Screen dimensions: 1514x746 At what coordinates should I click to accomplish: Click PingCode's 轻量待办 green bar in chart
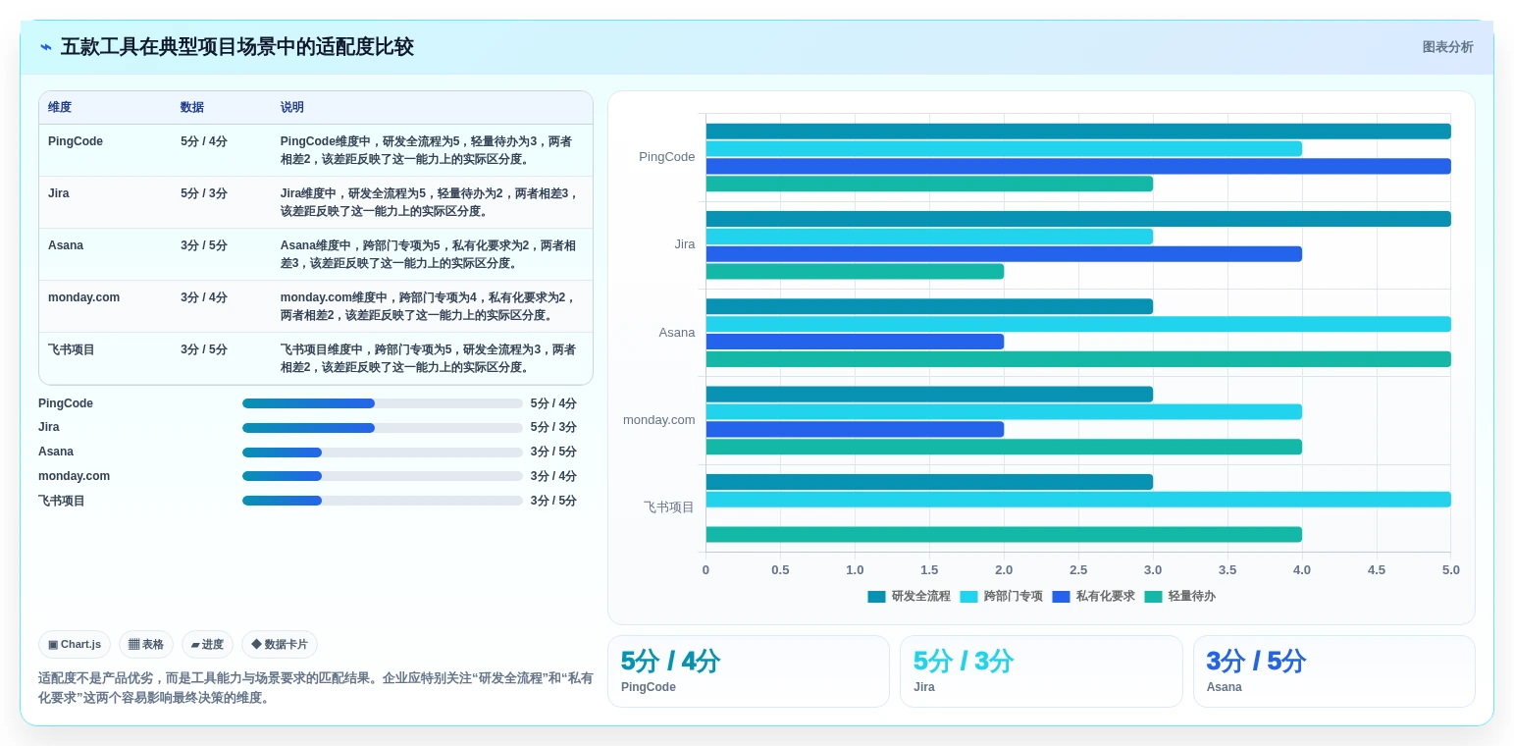pyautogui.click(x=929, y=184)
